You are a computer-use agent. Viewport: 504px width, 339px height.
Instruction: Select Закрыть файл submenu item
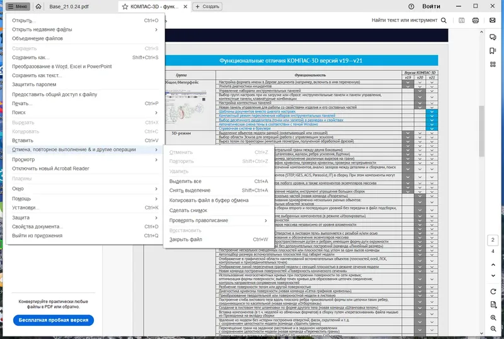tap(219, 240)
